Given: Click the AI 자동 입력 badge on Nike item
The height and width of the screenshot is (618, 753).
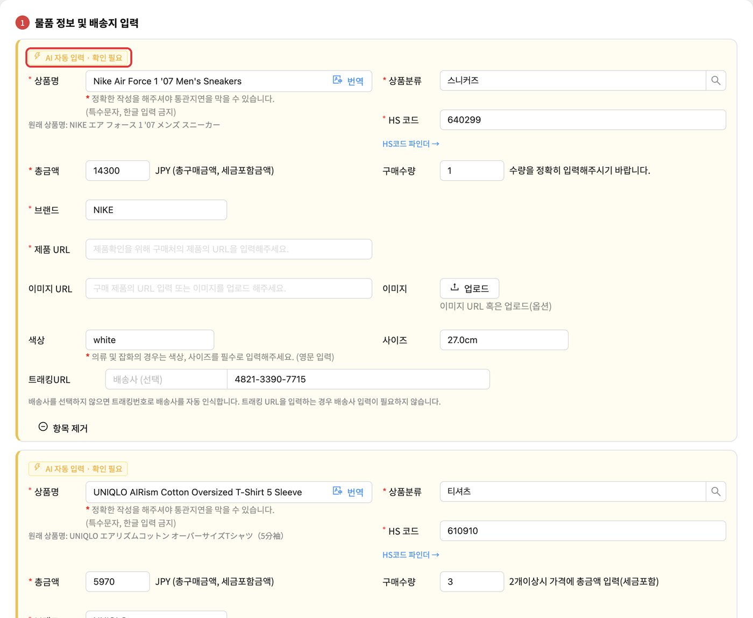Looking at the screenshot, I should pyautogui.click(x=78, y=58).
